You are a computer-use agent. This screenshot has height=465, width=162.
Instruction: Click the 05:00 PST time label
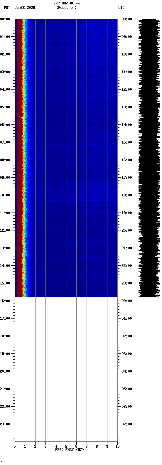(5, 107)
